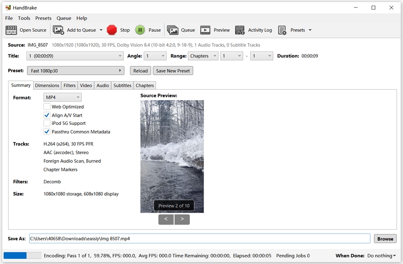
Task: Open the Help menu
Action: point(82,18)
